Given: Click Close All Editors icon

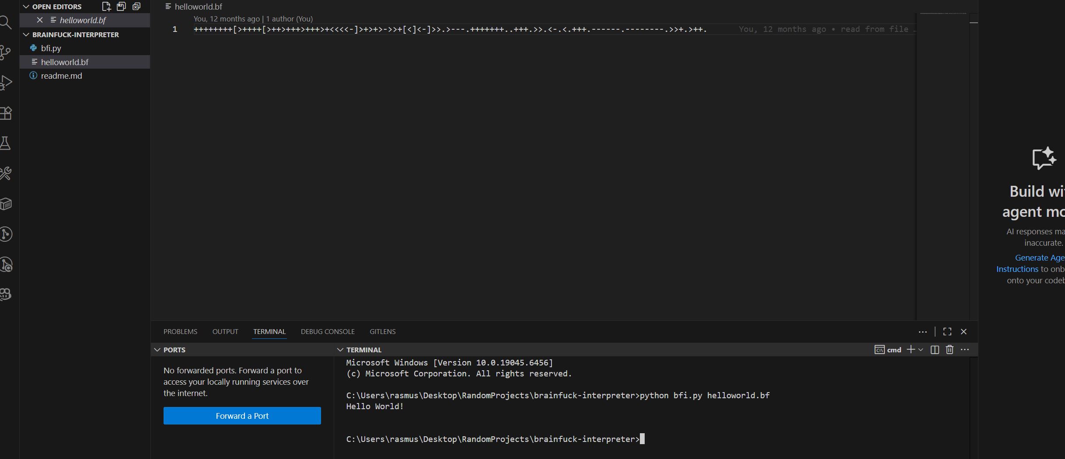Looking at the screenshot, I should [136, 7].
